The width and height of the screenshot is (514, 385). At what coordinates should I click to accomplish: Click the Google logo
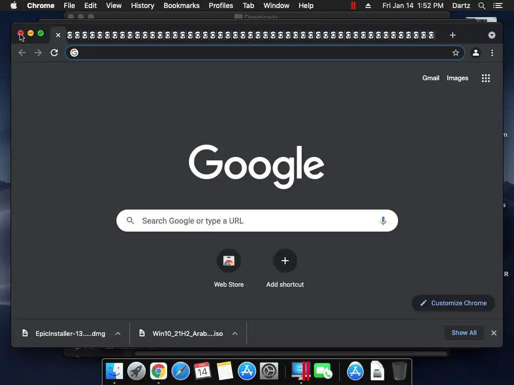point(256,166)
